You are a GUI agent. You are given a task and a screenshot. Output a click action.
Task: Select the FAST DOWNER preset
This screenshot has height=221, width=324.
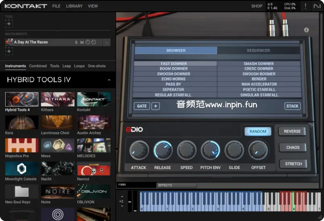pos(175,63)
